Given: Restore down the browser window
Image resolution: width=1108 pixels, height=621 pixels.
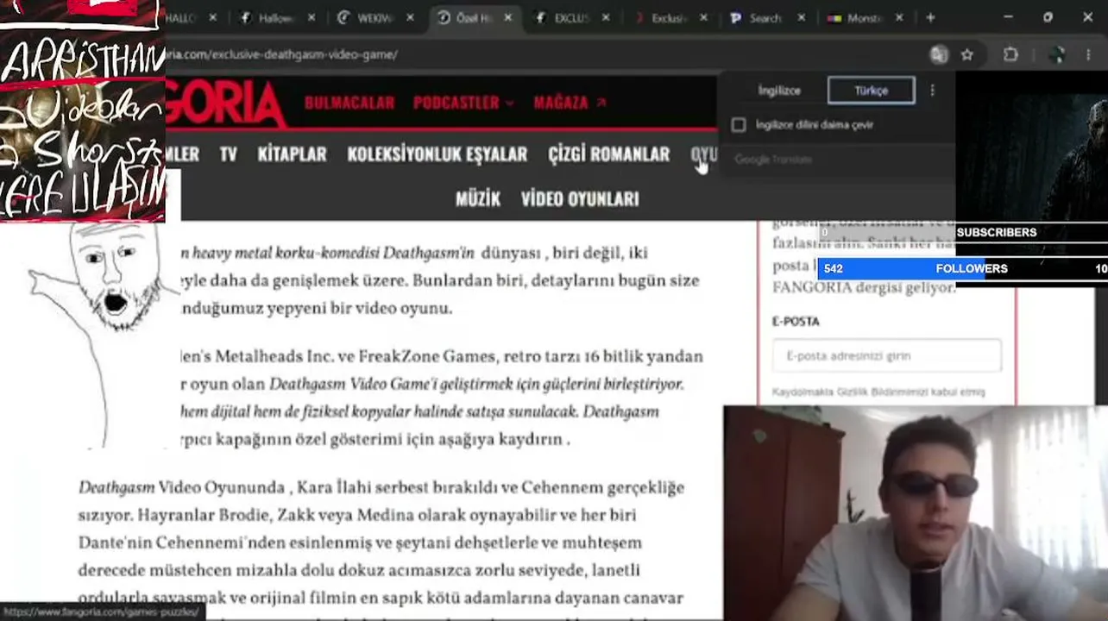Looking at the screenshot, I should pos(1048,17).
